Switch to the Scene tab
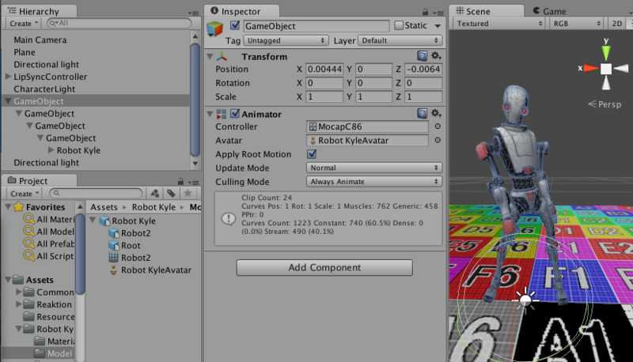 pyautogui.click(x=487, y=11)
